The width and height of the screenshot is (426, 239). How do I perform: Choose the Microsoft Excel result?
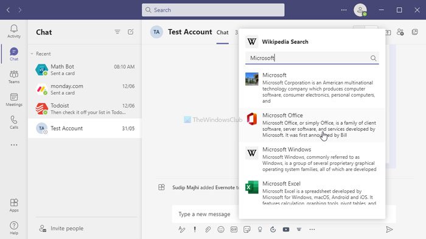click(x=312, y=191)
